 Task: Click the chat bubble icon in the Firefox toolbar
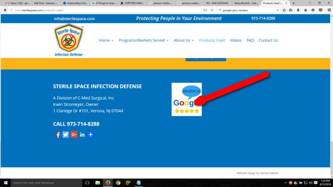pos(313,10)
